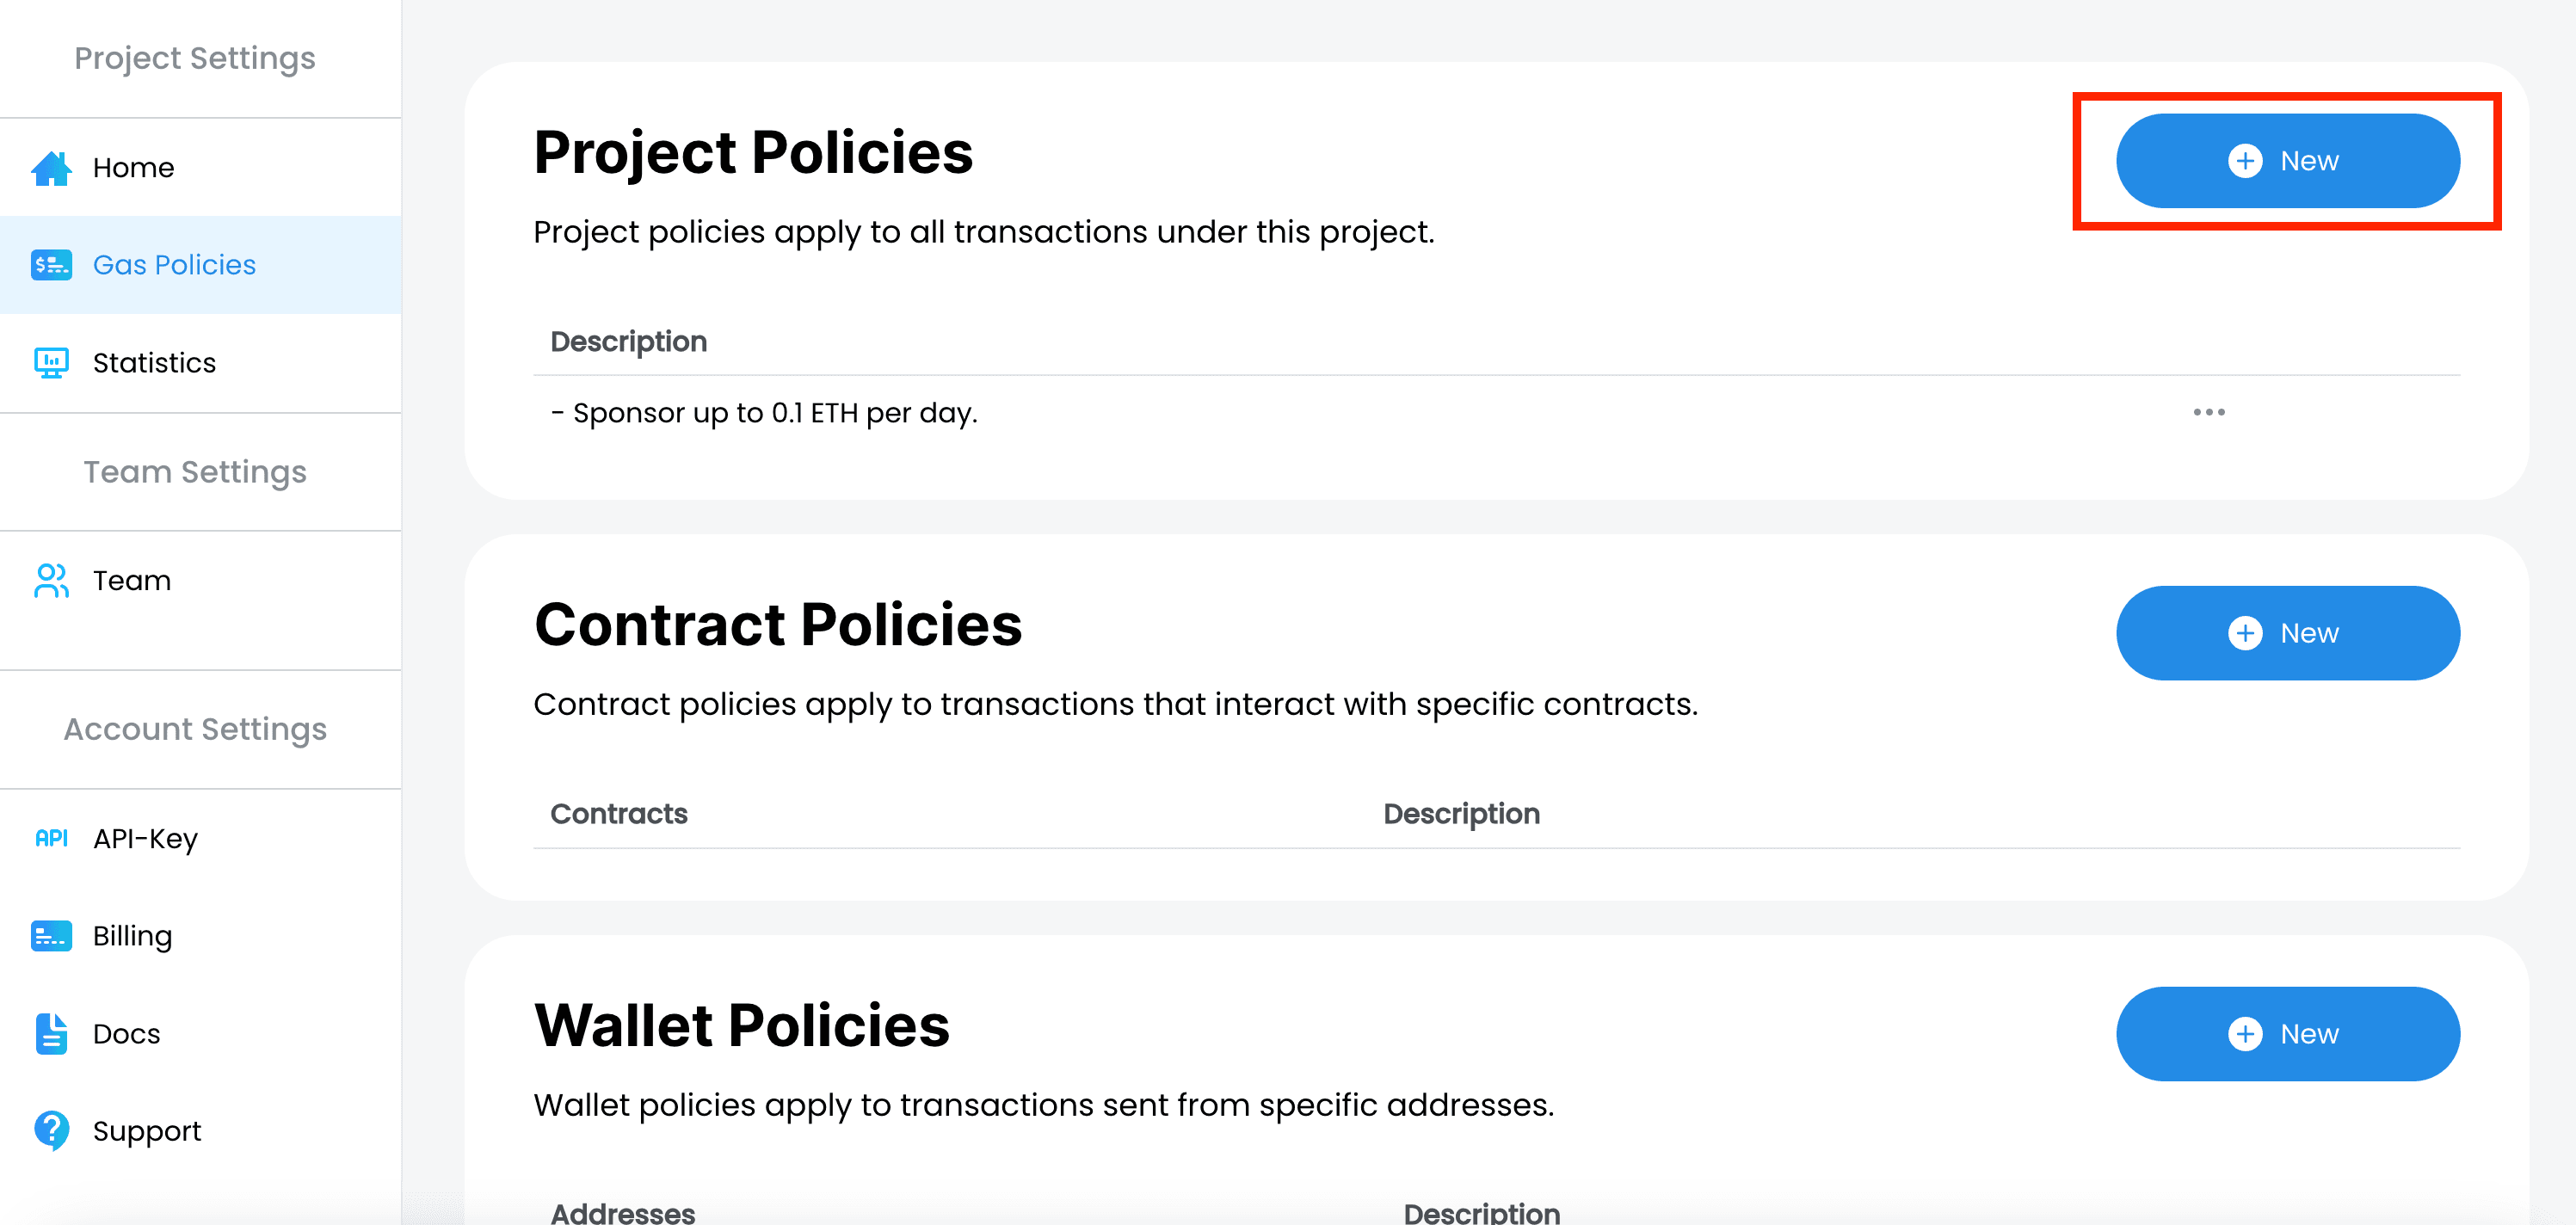
Task: Click the Project Policies Description column header
Action: pyautogui.click(x=629, y=342)
